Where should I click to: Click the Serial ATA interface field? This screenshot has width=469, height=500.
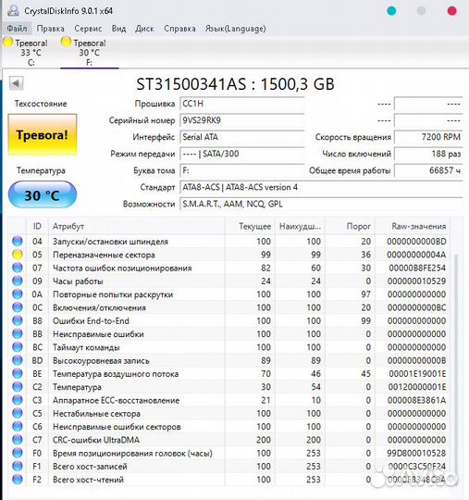click(x=241, y=137)
